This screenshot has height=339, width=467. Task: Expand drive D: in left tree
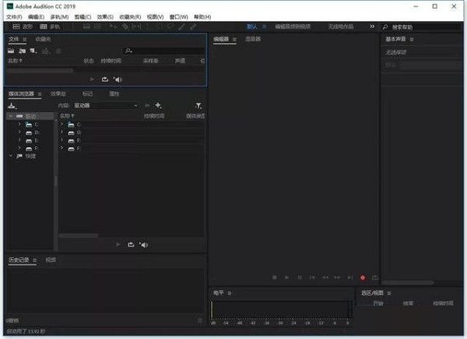19,132
